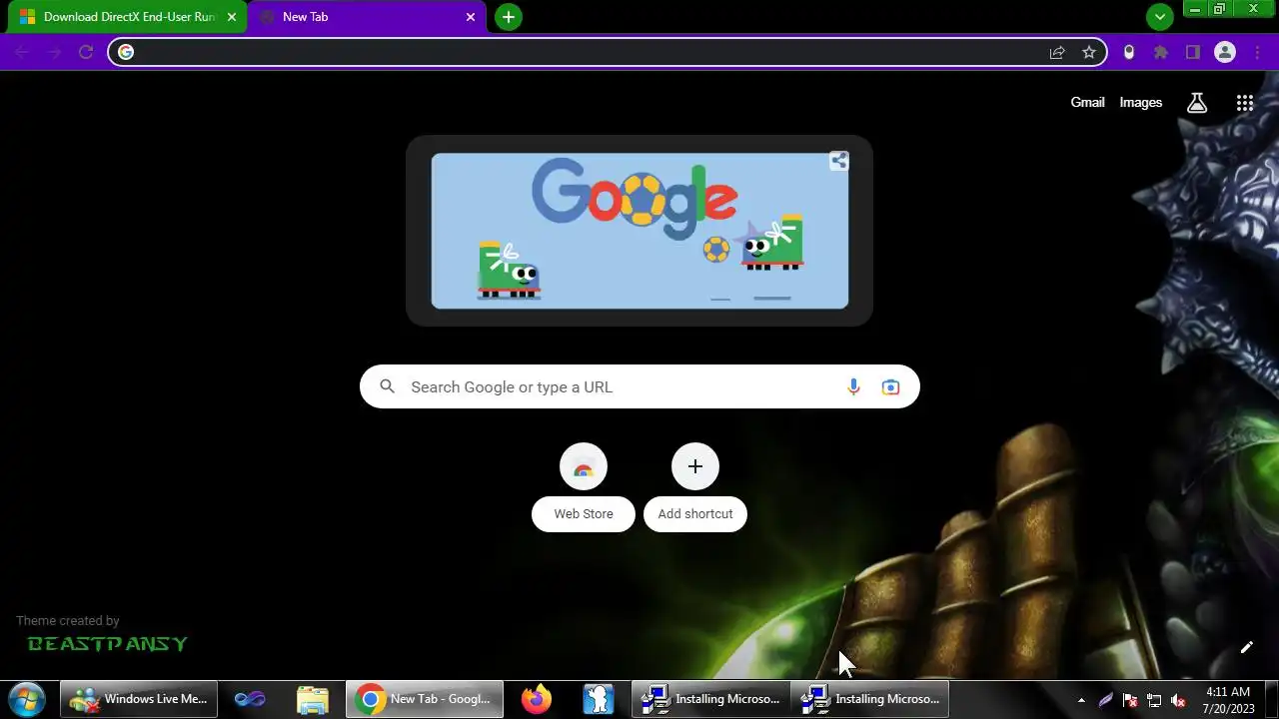The width and height of the screenshot is (1279, 719).
Task: Go forward with the browser forward arrow
Action: pyautogui.click(x=54, y=52)
